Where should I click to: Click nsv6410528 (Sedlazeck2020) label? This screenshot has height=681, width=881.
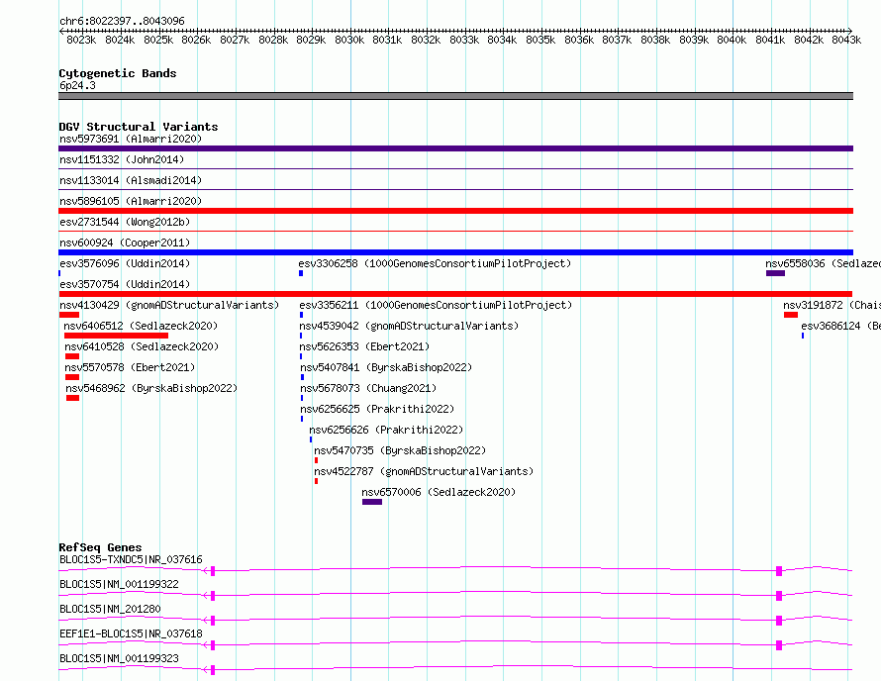142,346
